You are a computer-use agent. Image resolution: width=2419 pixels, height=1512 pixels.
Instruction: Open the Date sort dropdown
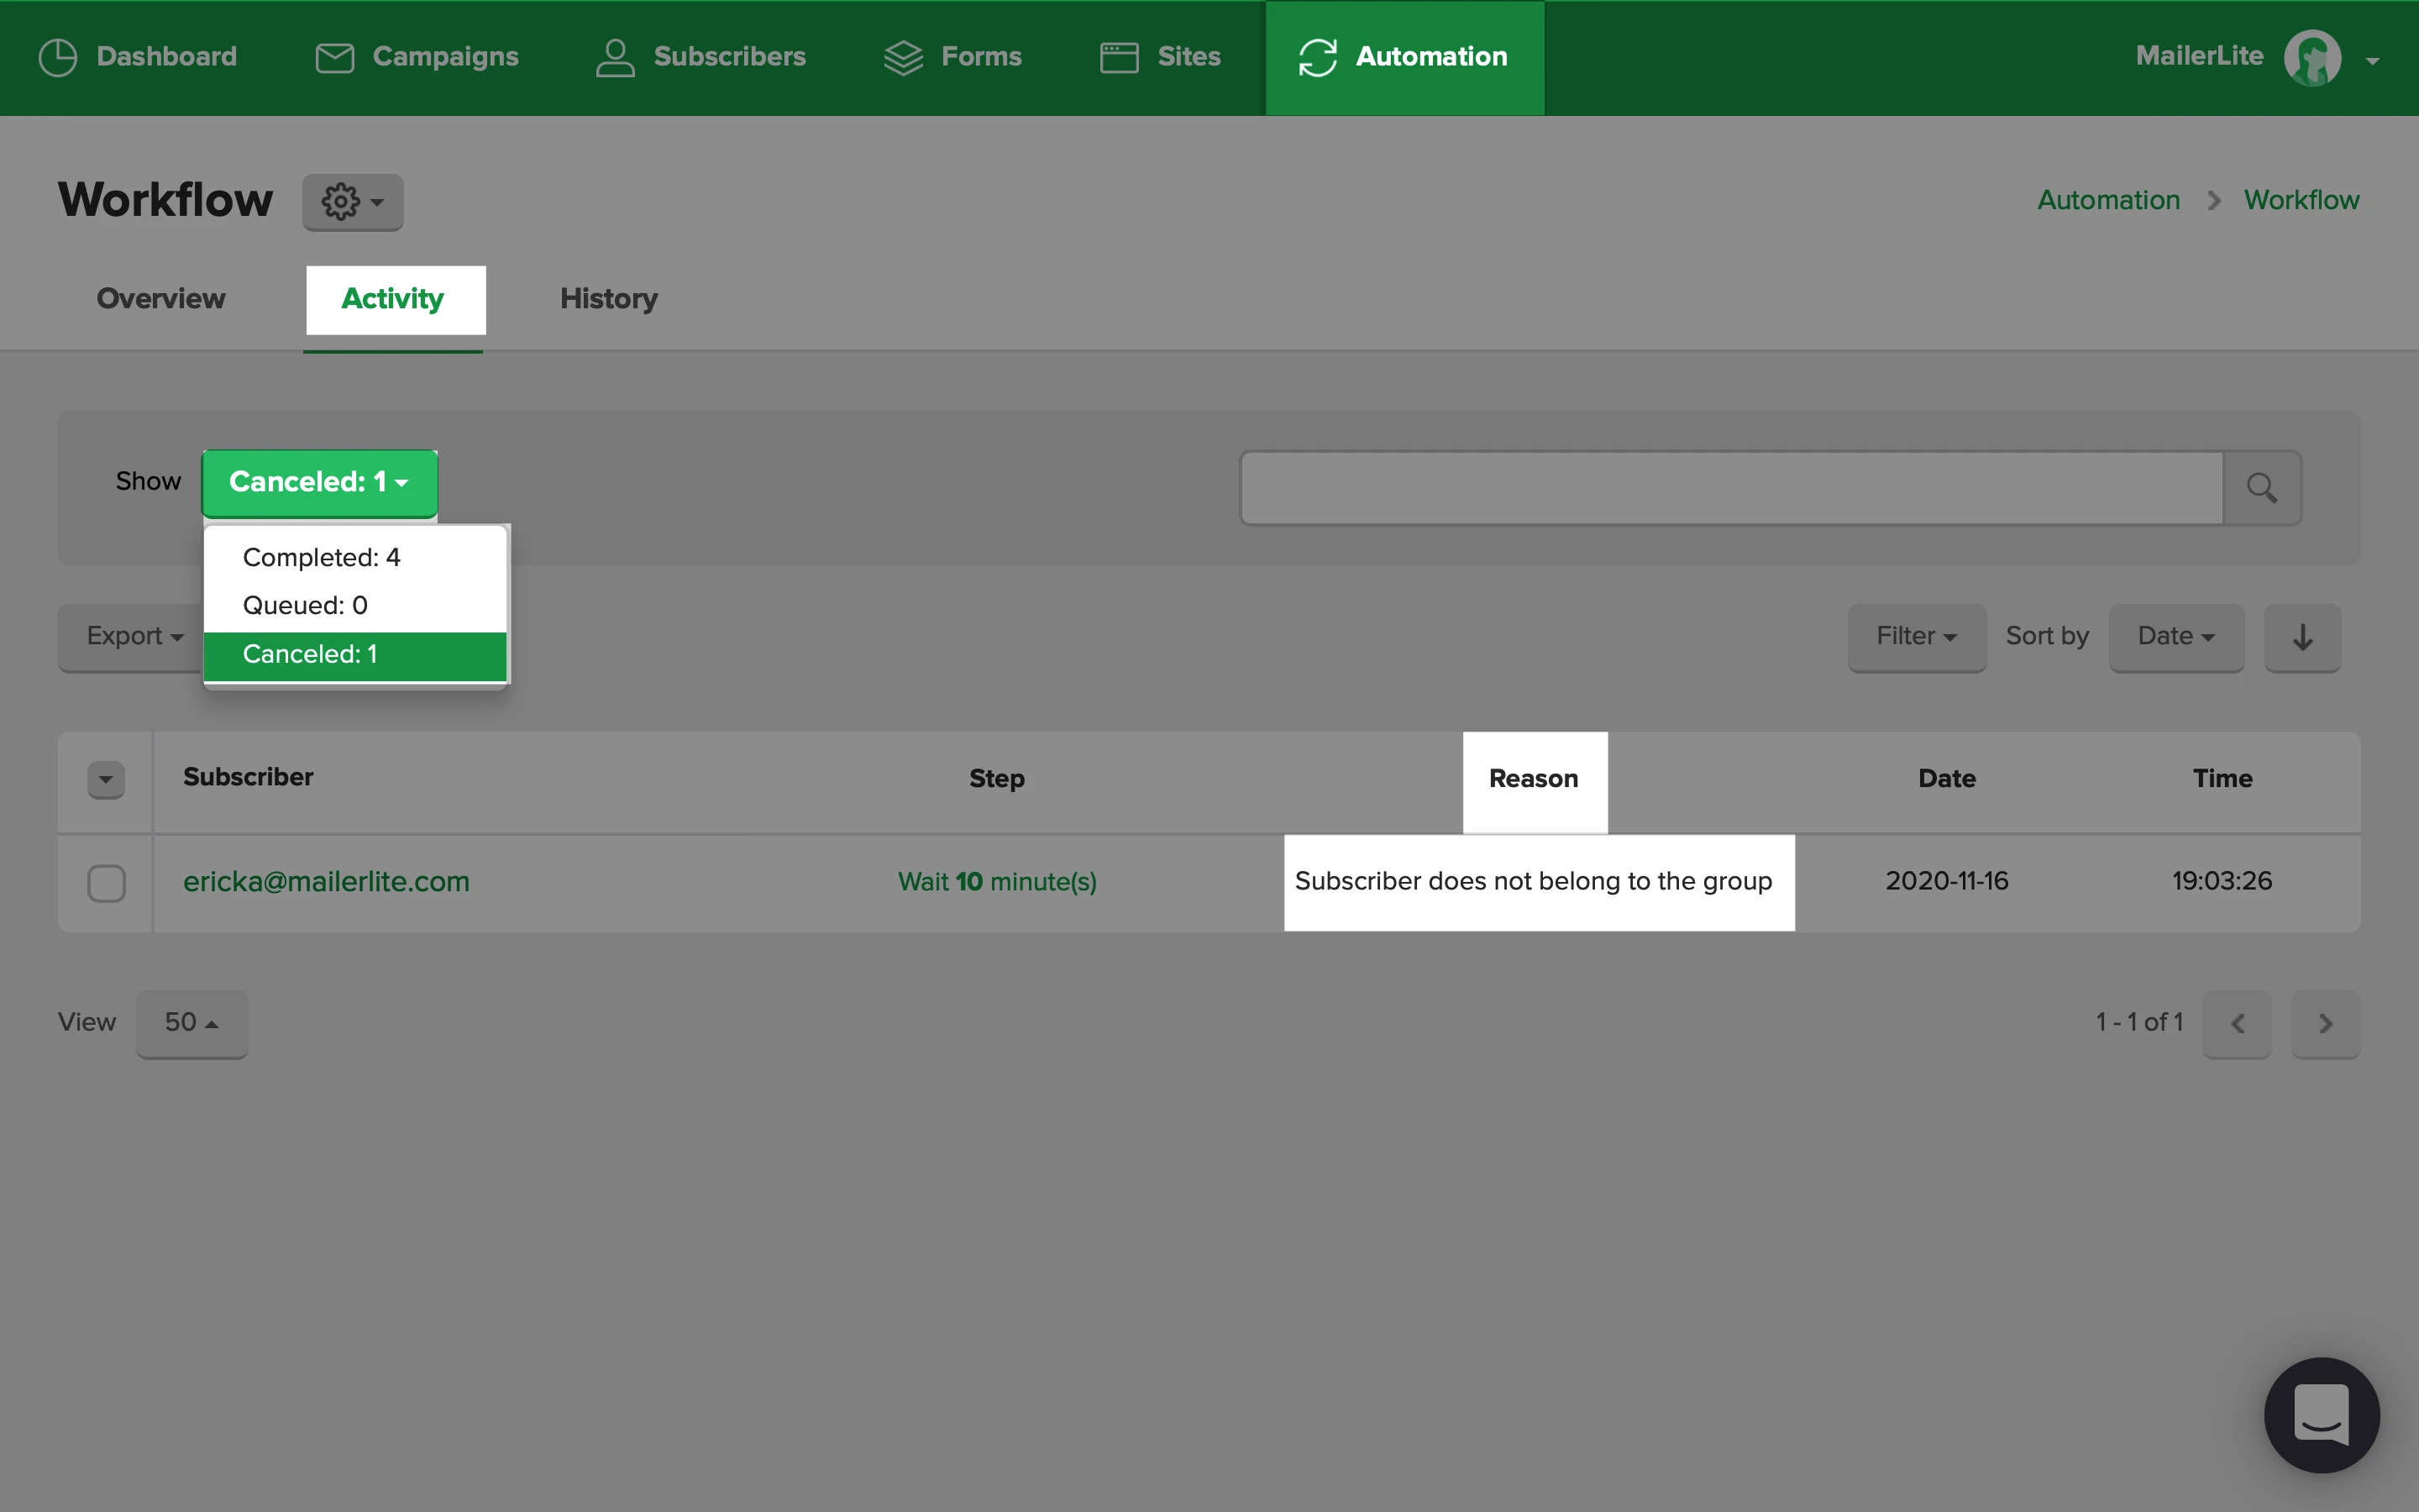click(x=2175, y=637)
